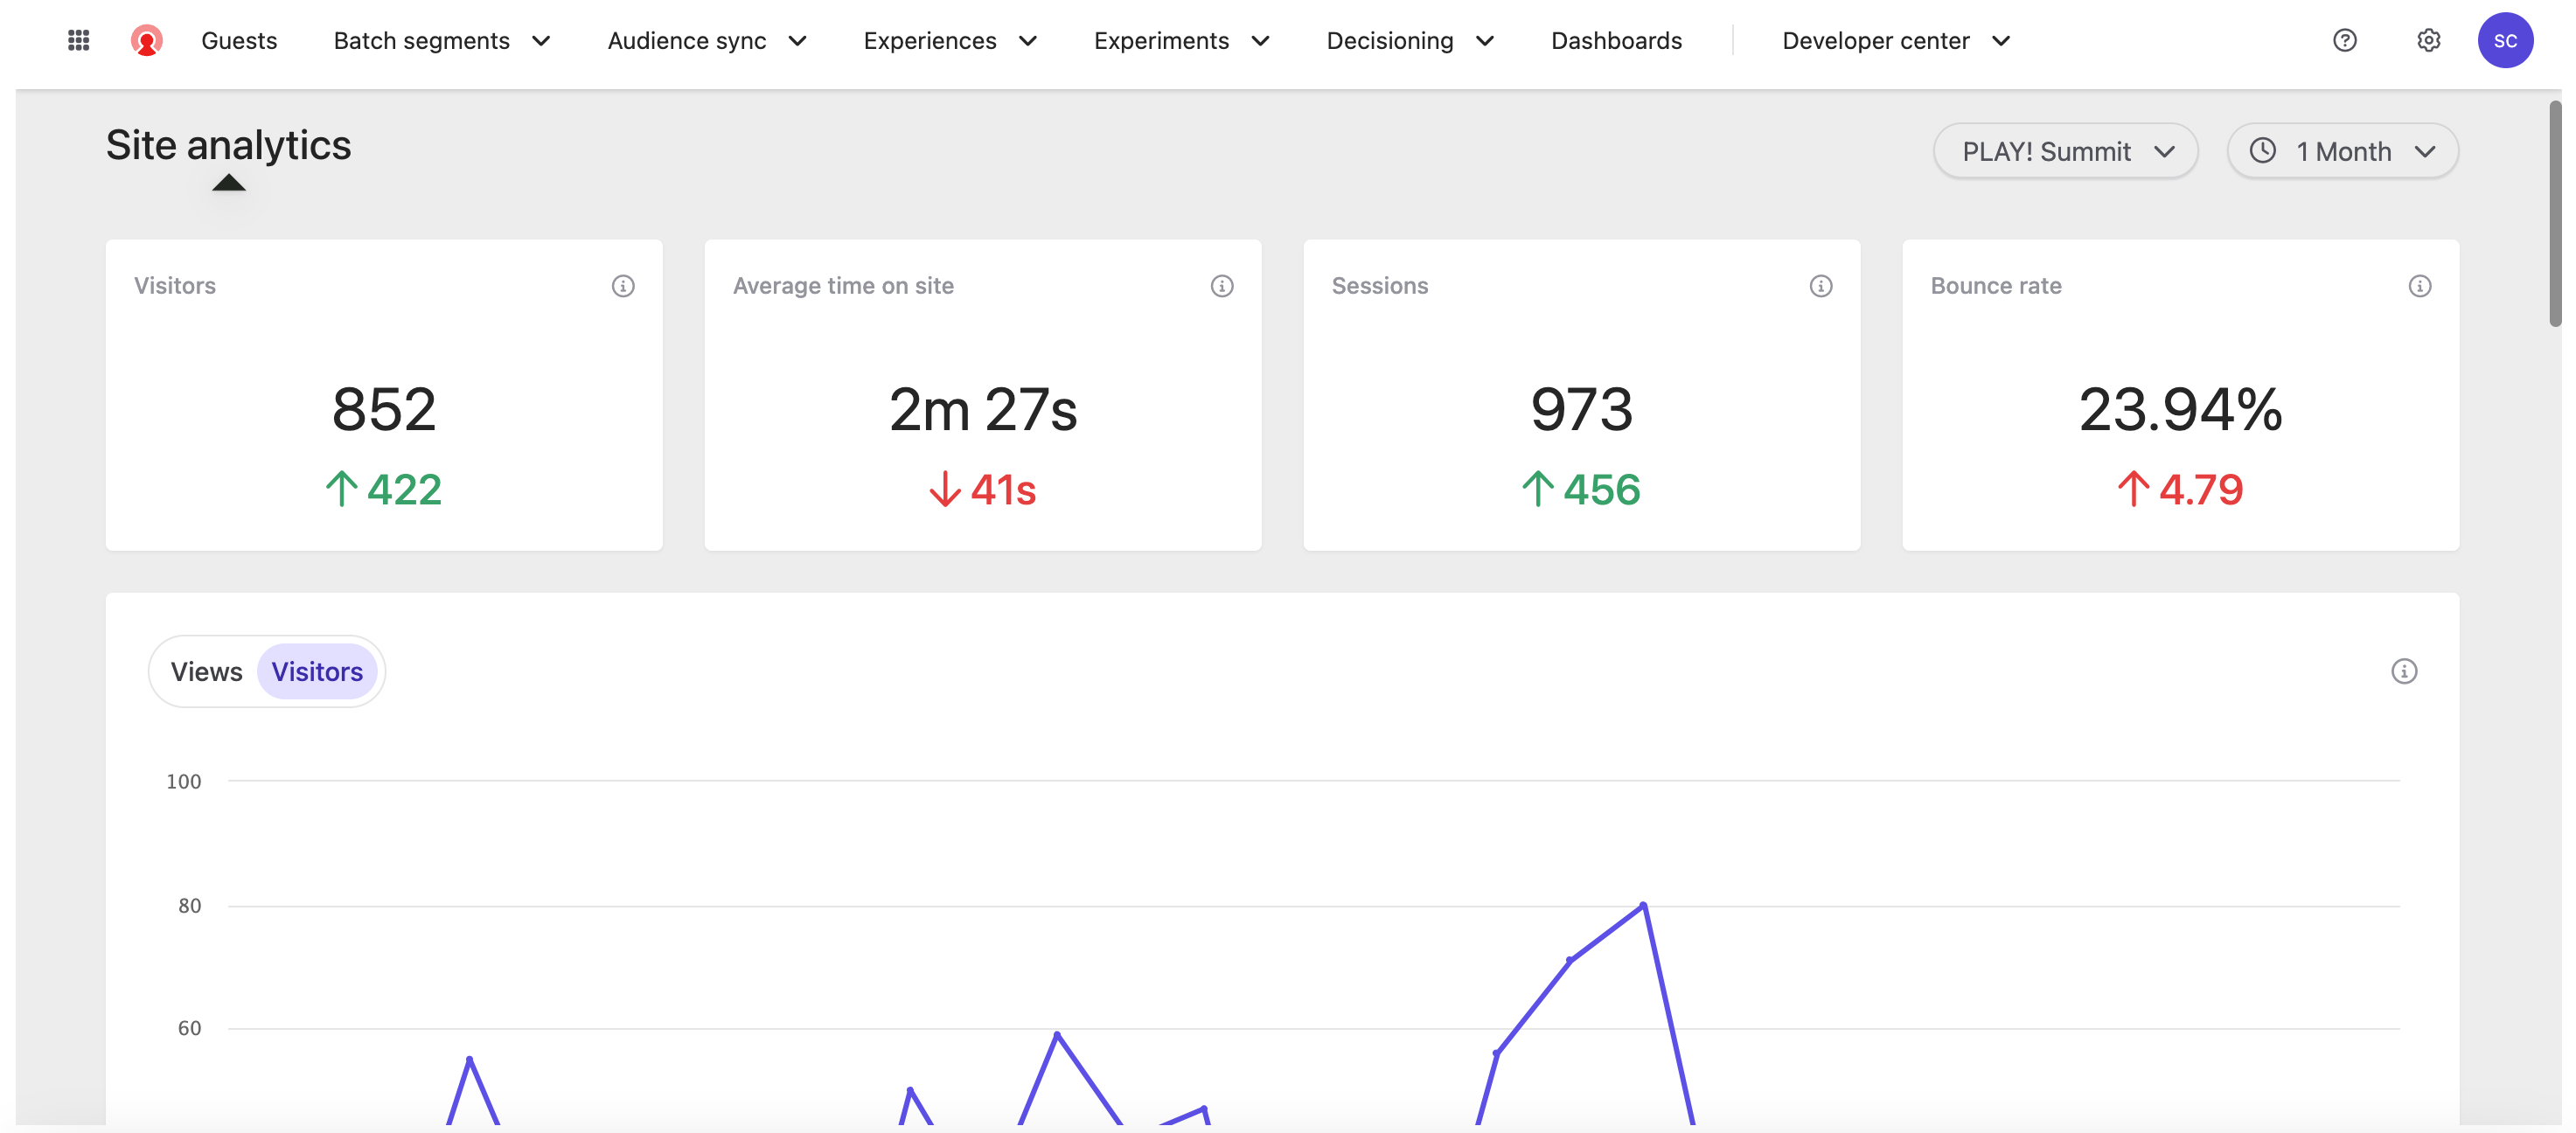Image resolution: width=2576 pixels, height=1133 pixels.
Task: Switch the chart to Visitors
Action: tap(317, 671)
